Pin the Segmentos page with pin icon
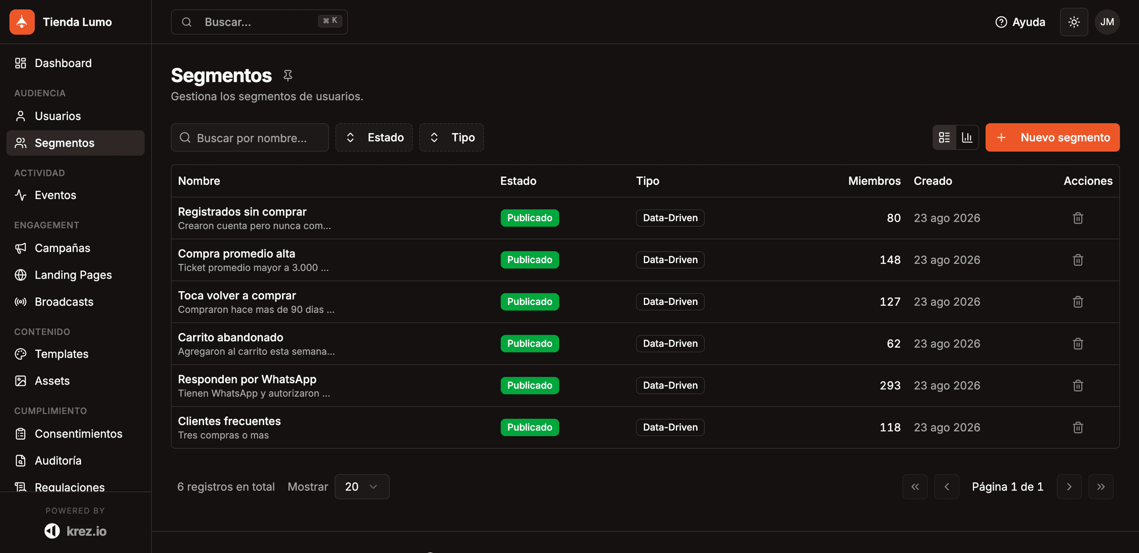Image resolution: width=1139 pixels, height=553 pixels. tap(288, 76)
